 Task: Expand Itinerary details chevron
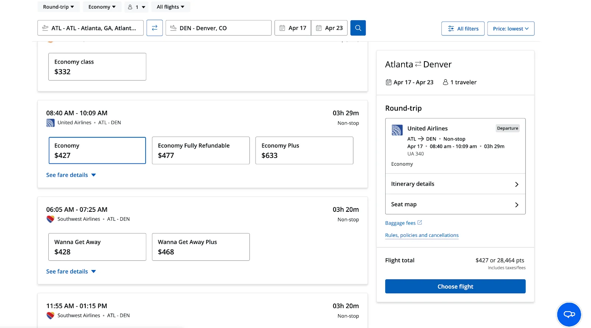(x=516, y=184)
